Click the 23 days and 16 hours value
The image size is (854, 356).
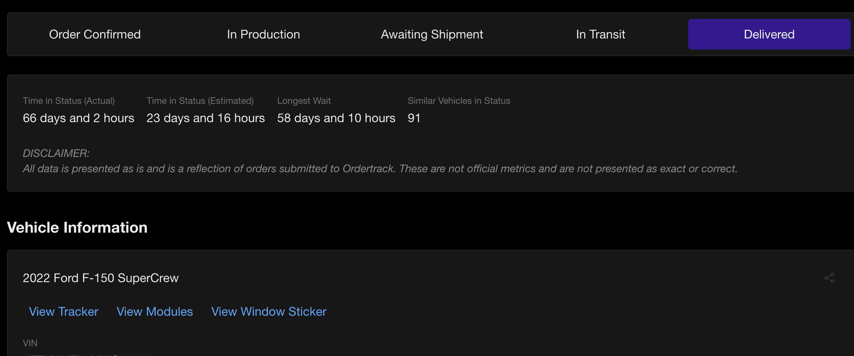pyautogui.click(x=206, y=118)
